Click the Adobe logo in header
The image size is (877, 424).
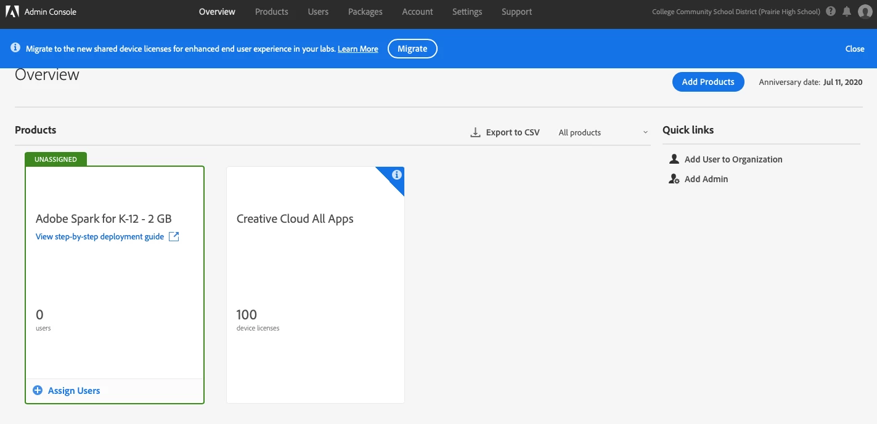pyautogui.click(x=12, y=12)
